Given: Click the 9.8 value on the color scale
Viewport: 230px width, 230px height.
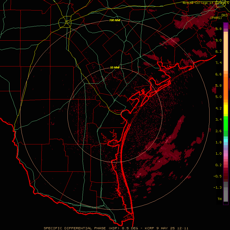Looking at the screenshot, I should pos(218,29).
